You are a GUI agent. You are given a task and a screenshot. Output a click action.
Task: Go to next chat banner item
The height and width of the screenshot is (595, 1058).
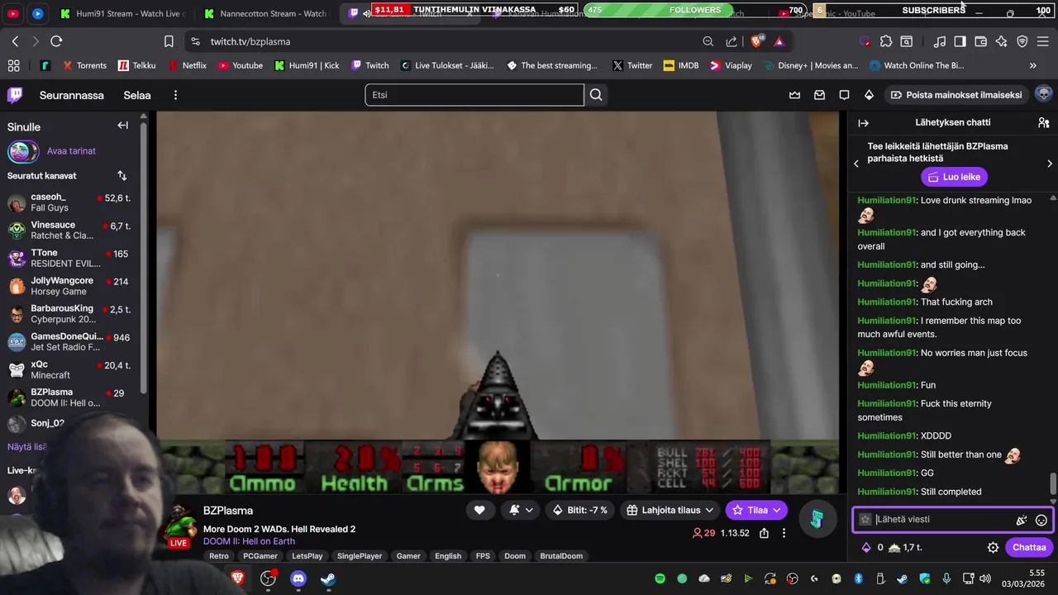click(x=1050, y=164)
